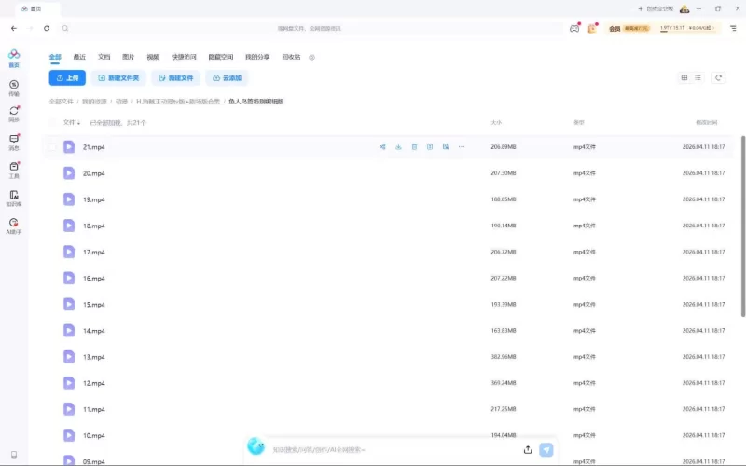The width and height of the screenshot is (746, 466).
Task: Click the blue 上传 upload button
Action: [x=67, y=78]
